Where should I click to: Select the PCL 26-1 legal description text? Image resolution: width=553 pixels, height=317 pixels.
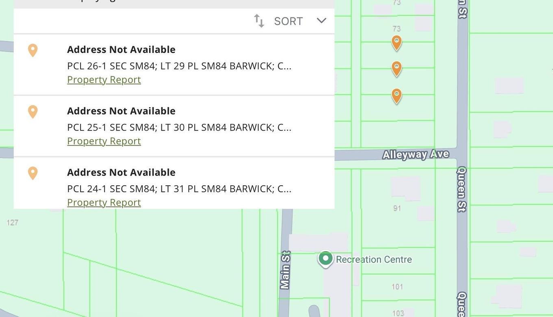179,66
